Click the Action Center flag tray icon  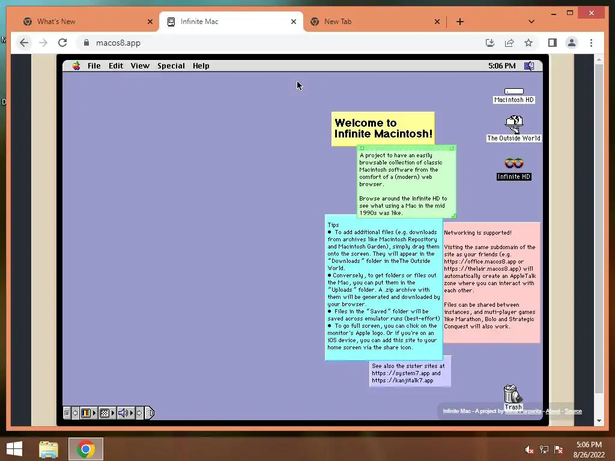pyautogui.click(x=559, y=450)
